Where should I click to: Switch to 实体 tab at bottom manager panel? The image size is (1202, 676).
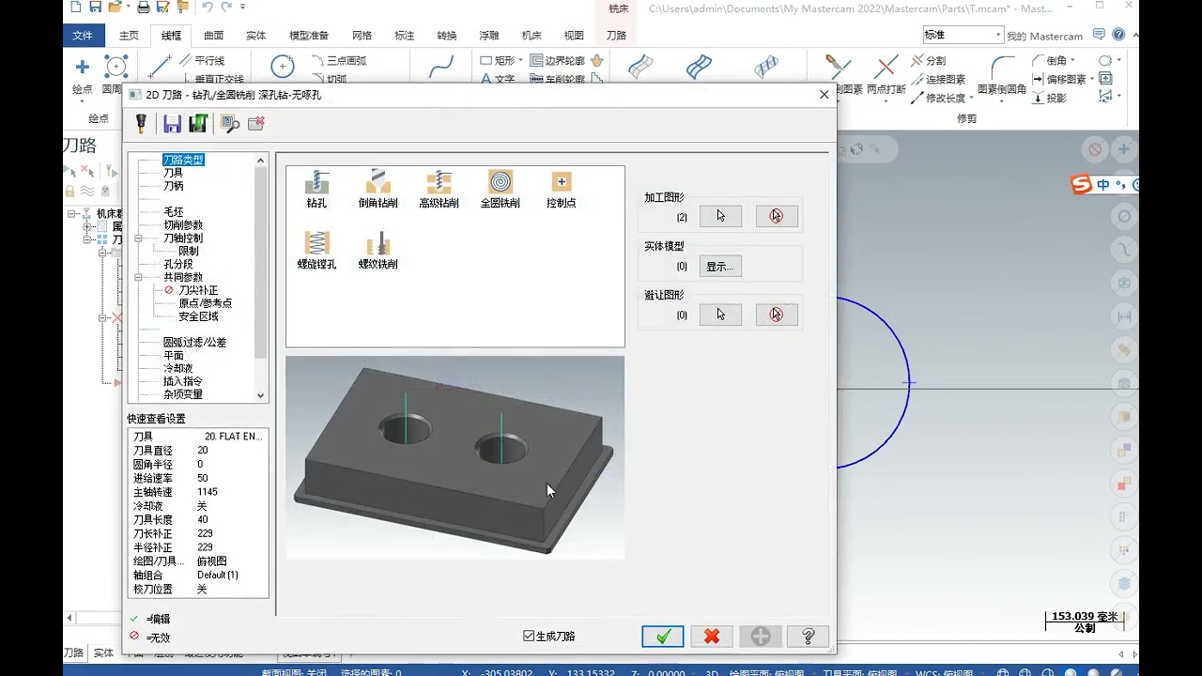click(x=103, y=653)
